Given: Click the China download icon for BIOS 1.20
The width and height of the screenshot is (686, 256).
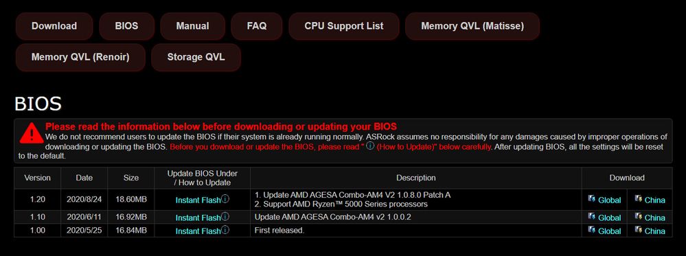Looking at the screenshot, I should click(x=639, y=199).
